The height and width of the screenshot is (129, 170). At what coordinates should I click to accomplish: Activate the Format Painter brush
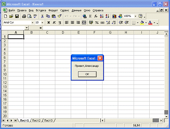point(59,16)
